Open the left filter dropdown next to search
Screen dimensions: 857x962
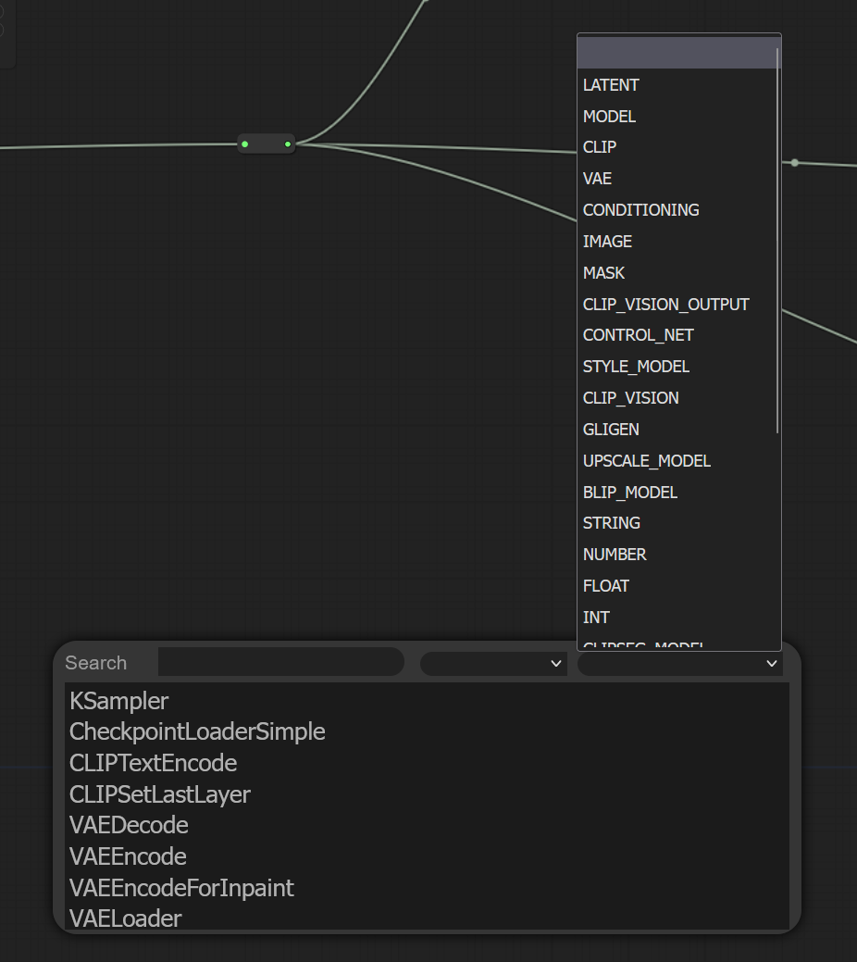(x=493, y=663)
